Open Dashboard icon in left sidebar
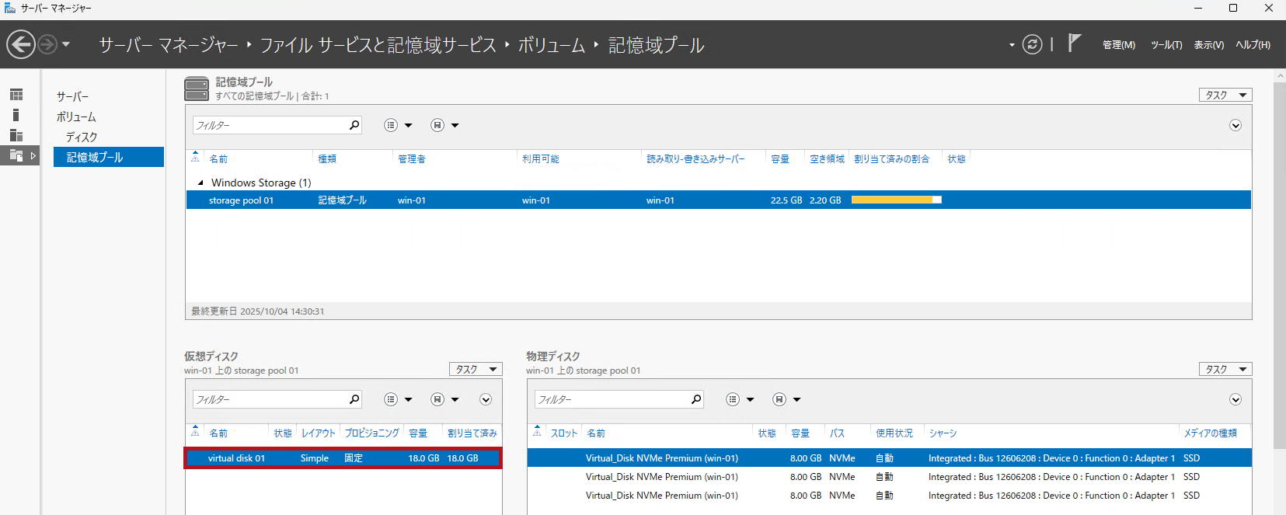The width and height of the screenshot is (1286, 515). (x=16, y=95)
